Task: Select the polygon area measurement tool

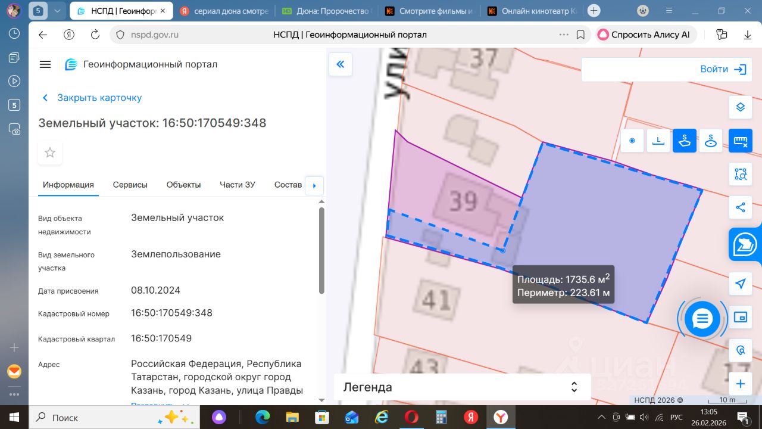Action: pos(685,141)
